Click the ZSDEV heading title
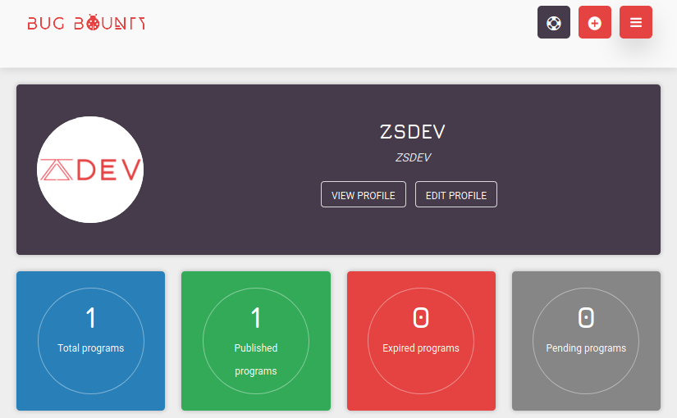The width and height of the screenshot is (677, 418). tap(412, 132)
